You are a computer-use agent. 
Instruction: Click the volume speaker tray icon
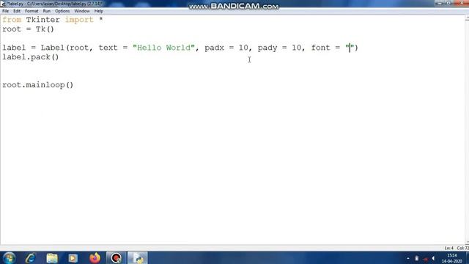tap(433, 258)
